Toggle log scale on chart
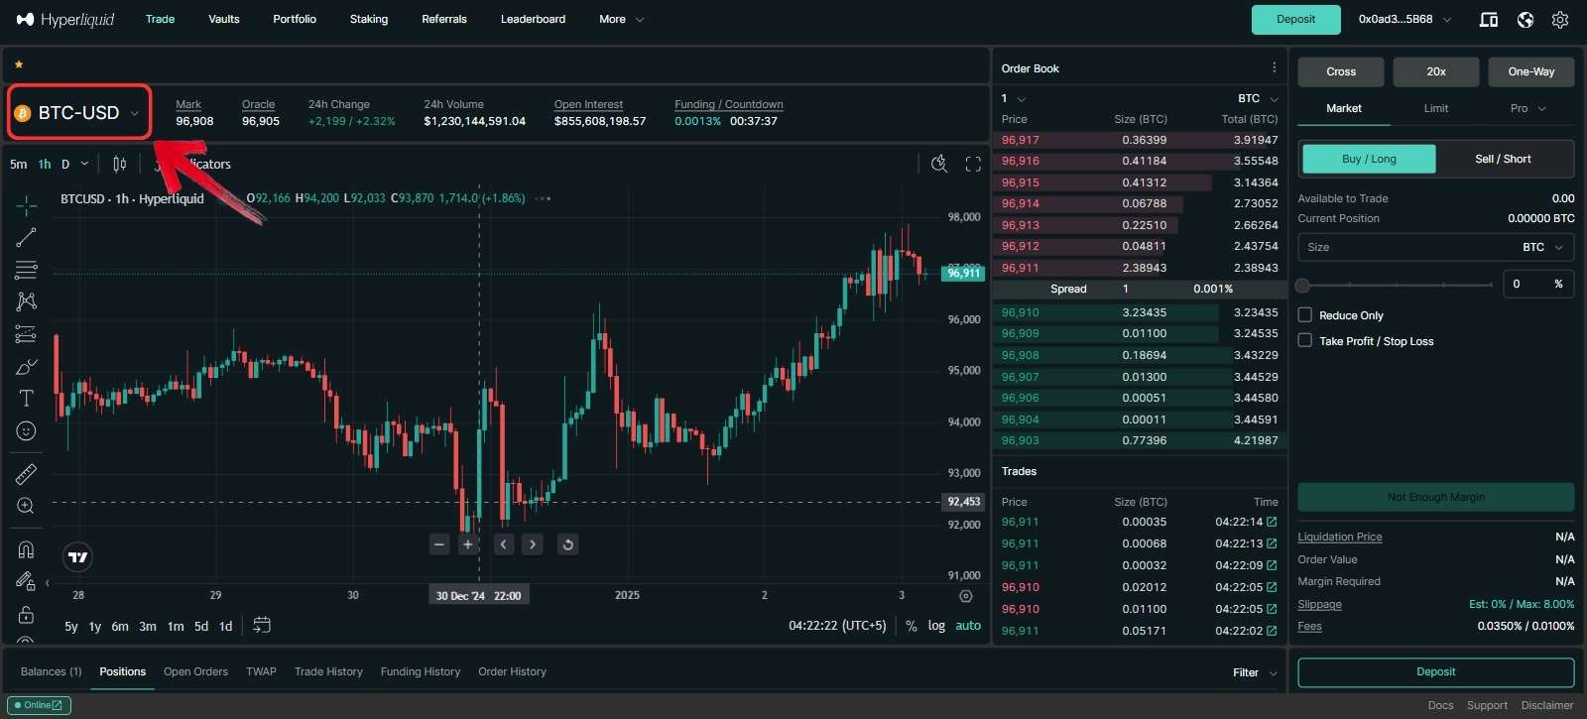The image size is (1587, 719). tap(936, 626)
